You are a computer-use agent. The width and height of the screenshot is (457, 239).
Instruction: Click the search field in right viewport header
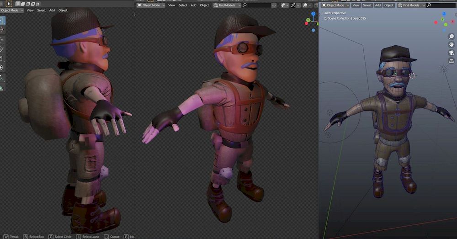[x=441, y=5]
